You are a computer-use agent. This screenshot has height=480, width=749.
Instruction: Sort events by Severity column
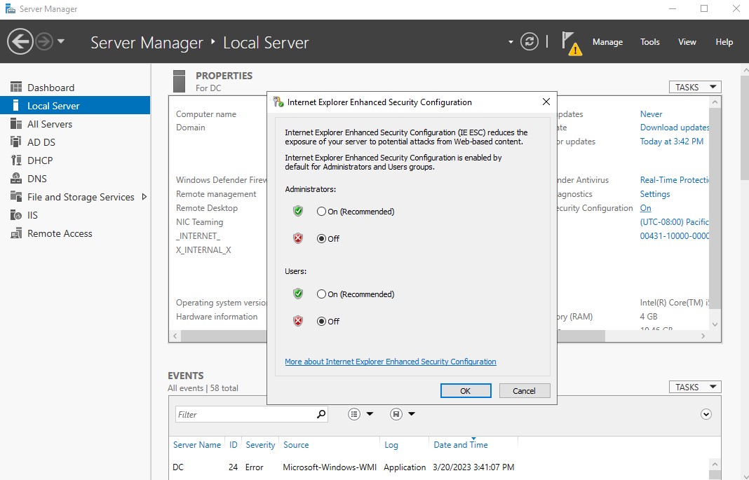click(x=260, y=445)
